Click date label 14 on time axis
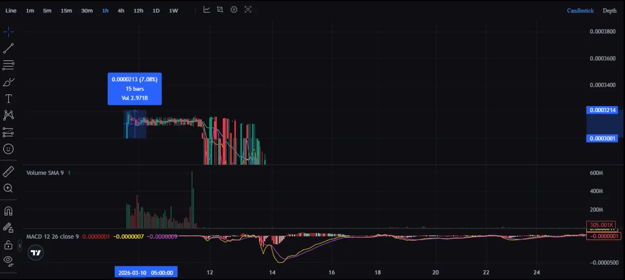The width and height of the screenshot is (625, 280). (x=272, y=272)
